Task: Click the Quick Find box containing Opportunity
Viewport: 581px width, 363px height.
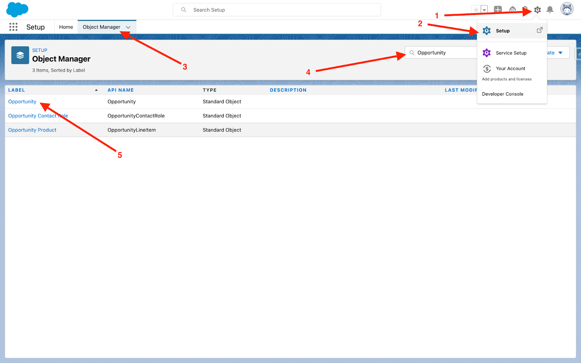Action: click(441, 53)
